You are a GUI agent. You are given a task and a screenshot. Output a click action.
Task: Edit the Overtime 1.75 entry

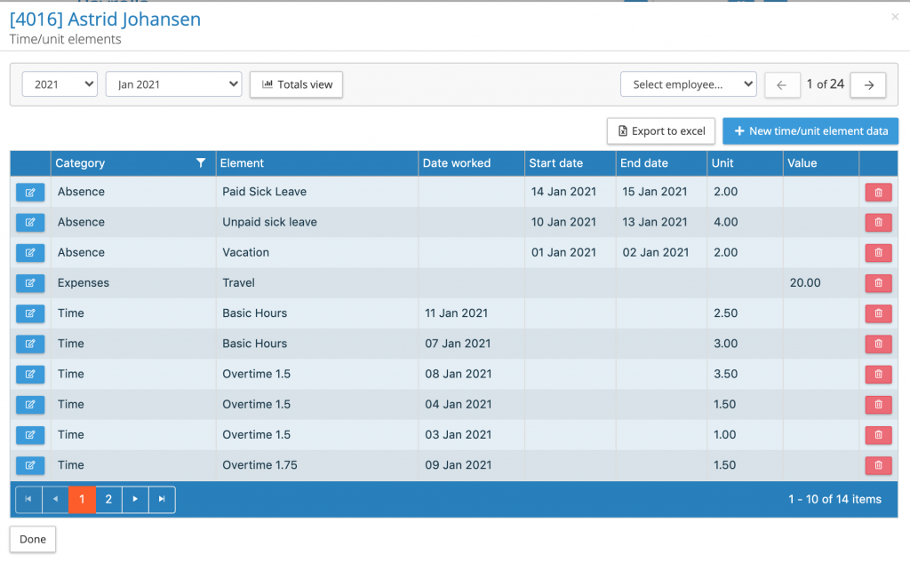tap(30, 464)
